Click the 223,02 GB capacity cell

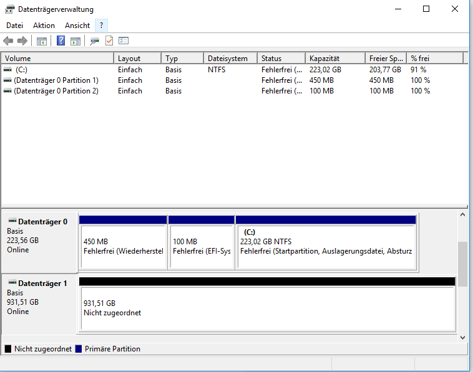coord(325,70)
